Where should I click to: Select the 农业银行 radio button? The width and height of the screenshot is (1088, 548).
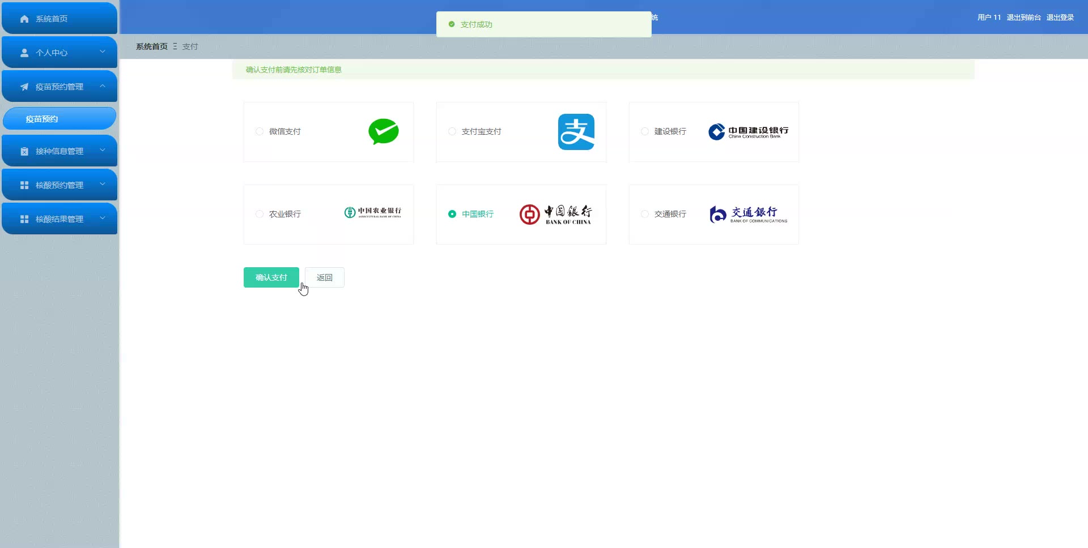pyautogui.click(x=260, y=214)
